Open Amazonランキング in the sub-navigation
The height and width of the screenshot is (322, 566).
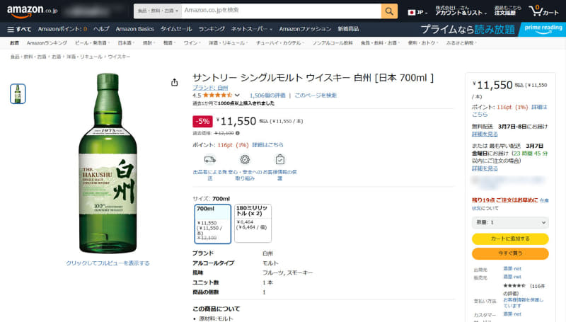pos(47,43)
